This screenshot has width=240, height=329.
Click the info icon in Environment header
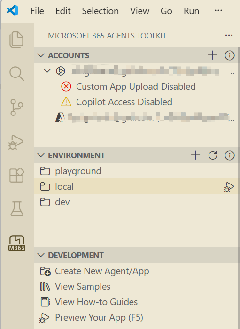click(x=230, y=155)
